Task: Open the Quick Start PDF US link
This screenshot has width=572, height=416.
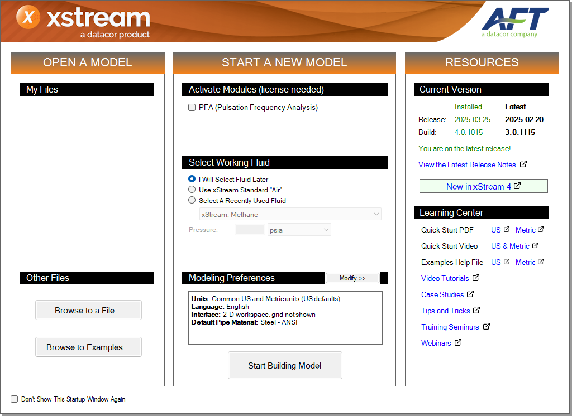Action: point(496,230)
